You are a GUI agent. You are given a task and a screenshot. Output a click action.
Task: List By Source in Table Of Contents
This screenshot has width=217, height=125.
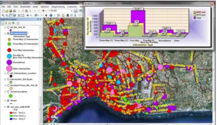[x=6, y=23]
